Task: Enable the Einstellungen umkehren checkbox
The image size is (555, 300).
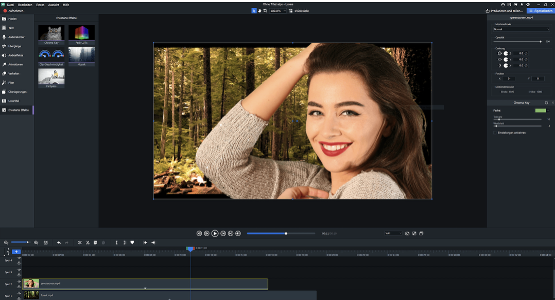Action: [x=495, y=133]
